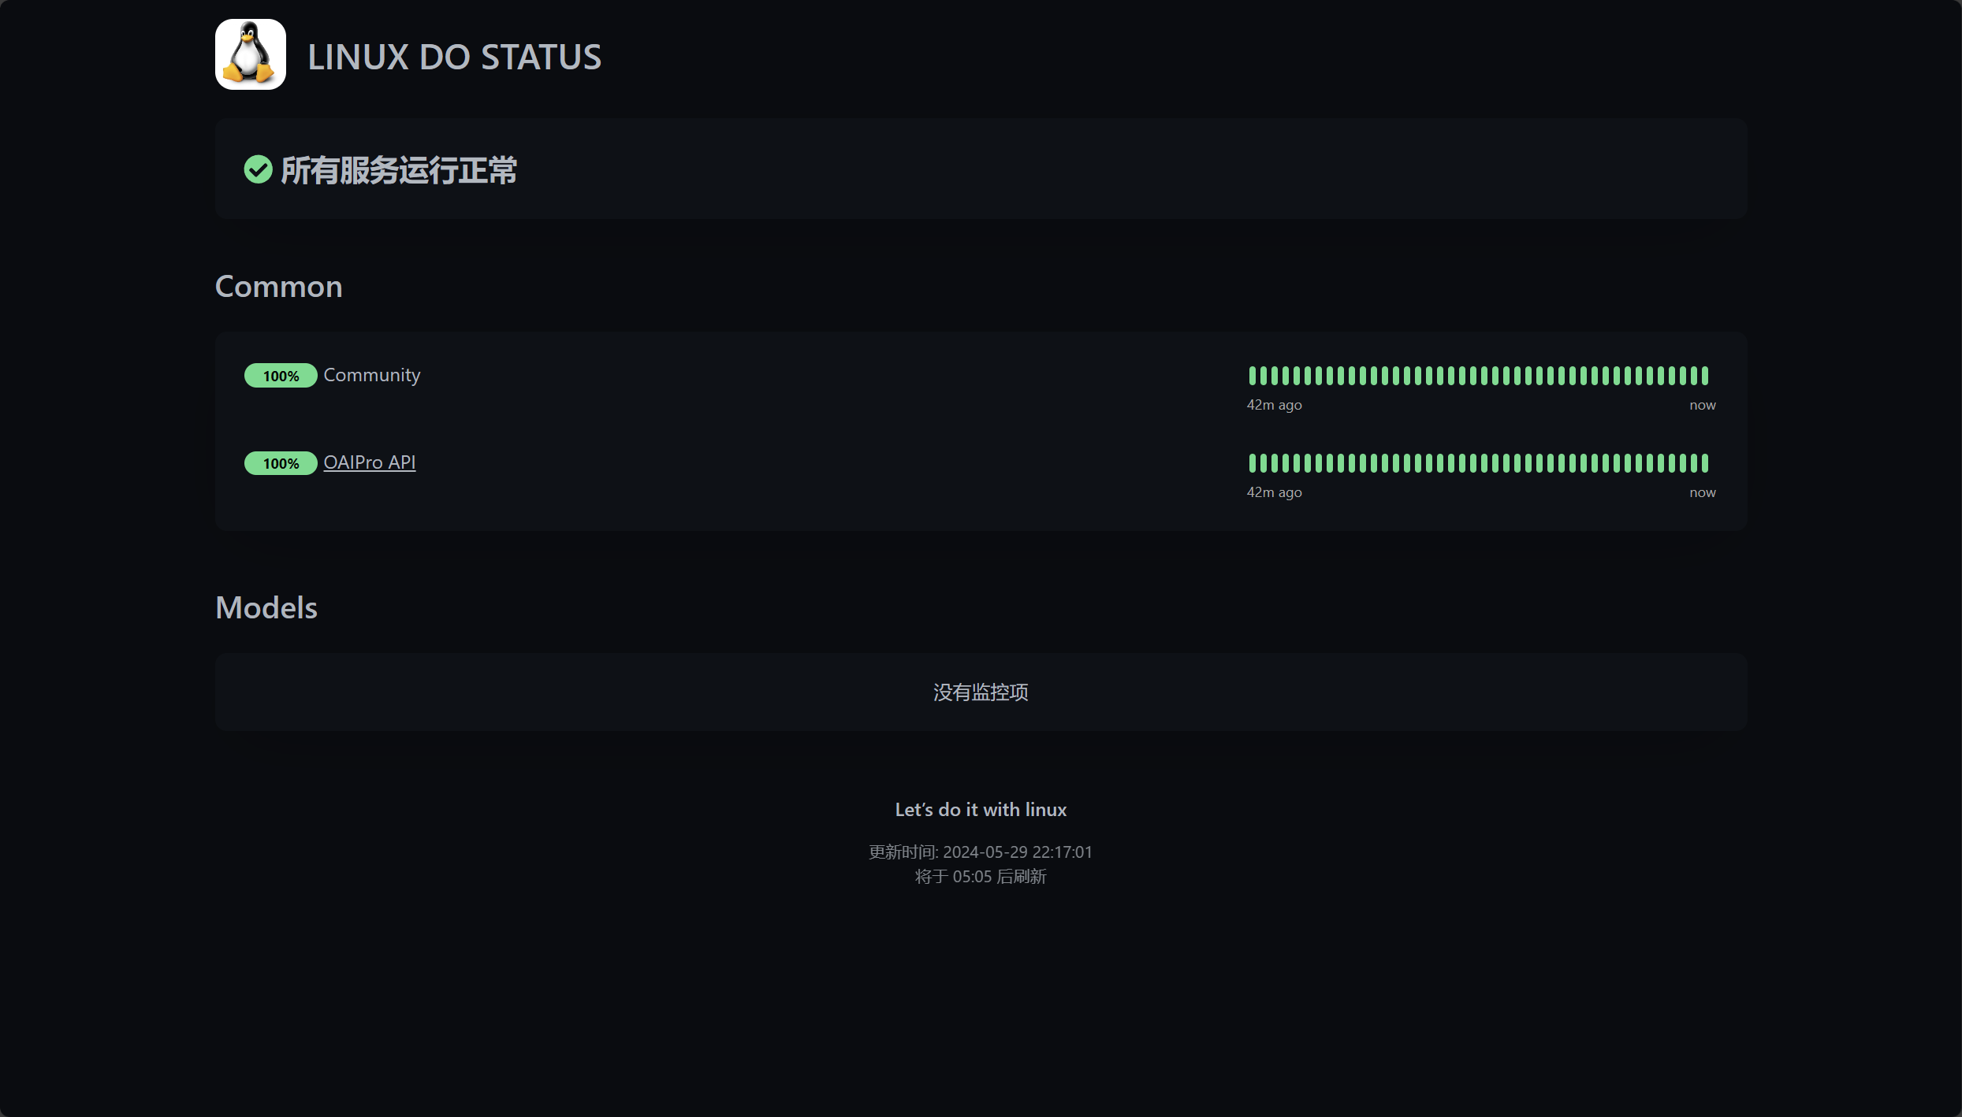1962x1117 pixels.
Task: Click OAIPro API's 100% uptime badge
Action: 281,463
